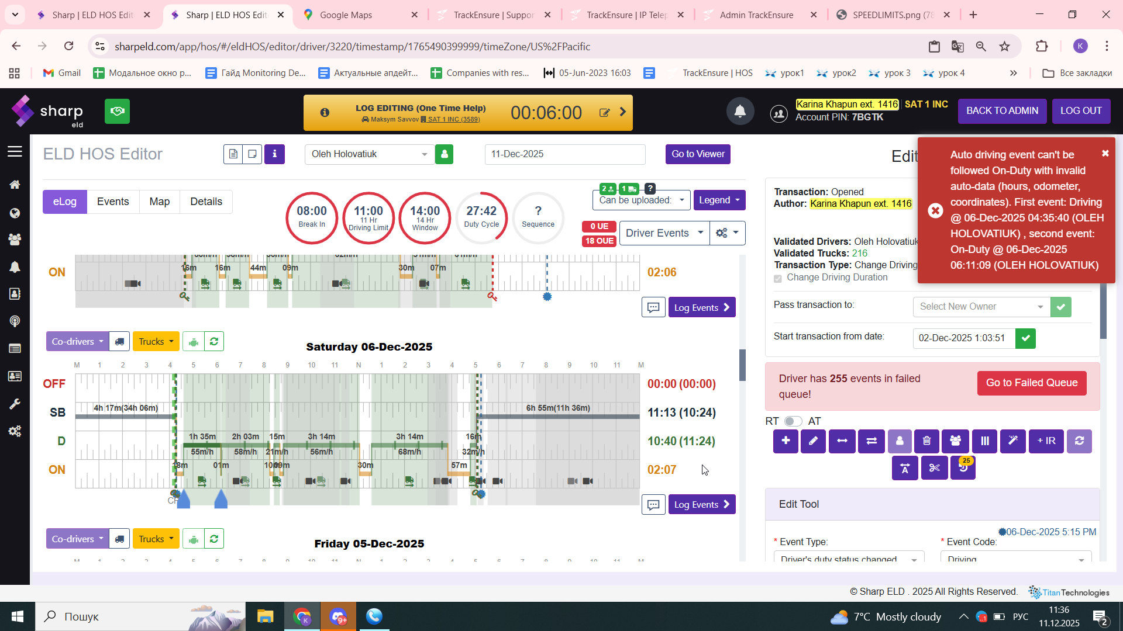
Task: Open the comment bubble for Saturday log
Action: point(653,504)
